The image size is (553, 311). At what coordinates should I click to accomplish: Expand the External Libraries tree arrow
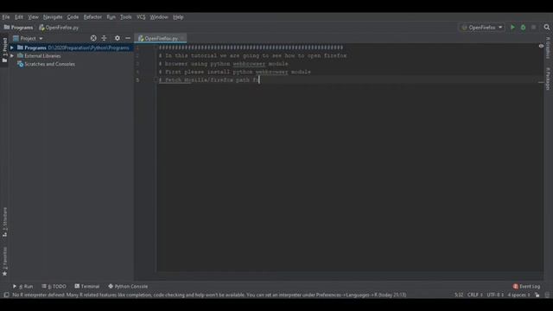pos(12,55)
